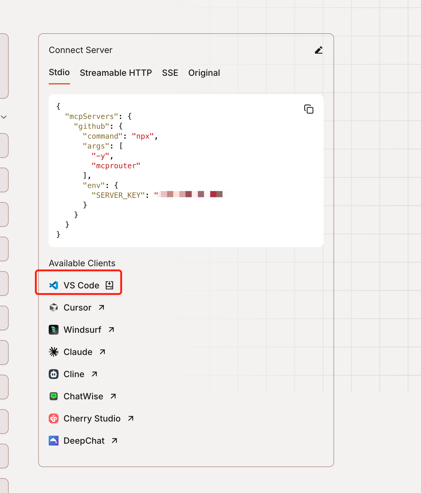Open Windsurf external link arrow
The height and width of the screenshot is (493, 421).
(111, 330)
